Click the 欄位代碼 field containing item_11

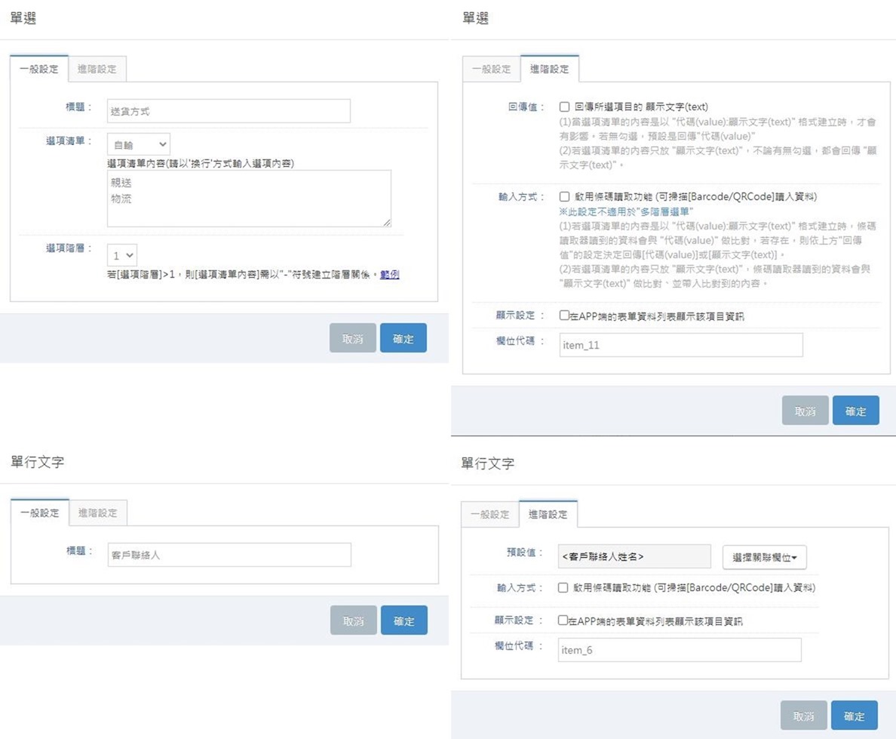[680, 345]
